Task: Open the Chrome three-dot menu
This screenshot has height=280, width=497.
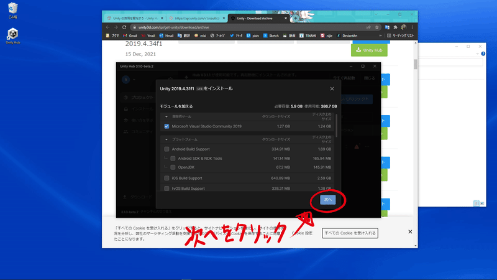Action: pos(412,27)
